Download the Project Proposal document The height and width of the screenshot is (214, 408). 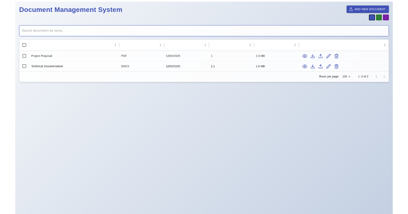click(x=313, y=56)
